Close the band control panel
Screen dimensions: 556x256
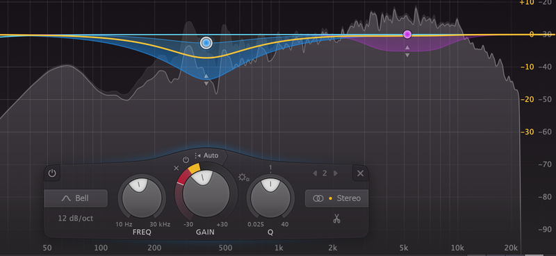(x=360, y=173)
